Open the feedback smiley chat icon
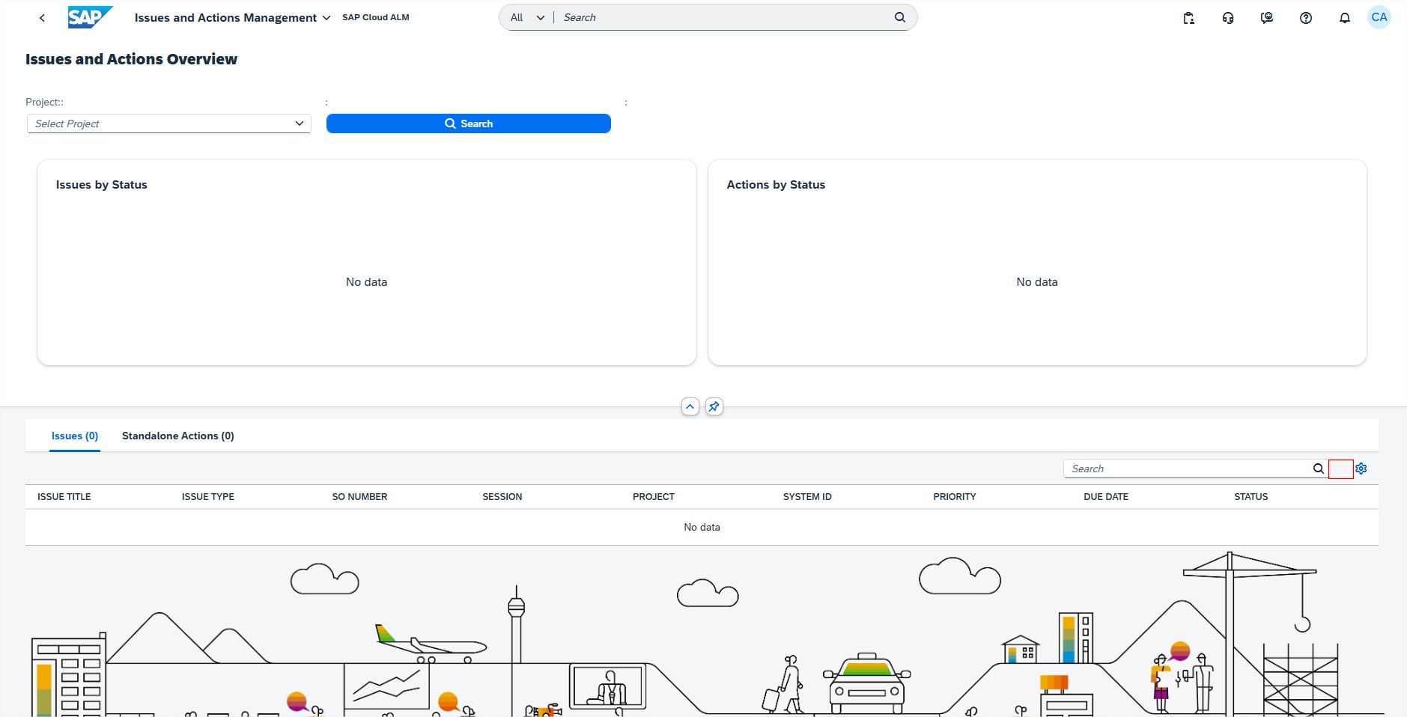1407x717 pixels. pyautogui.click(x=1266, y=18)
